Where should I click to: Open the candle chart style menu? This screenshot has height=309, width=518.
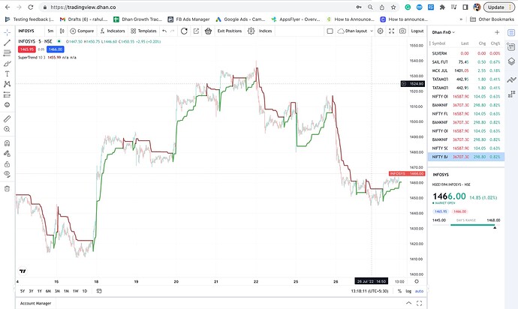tap(62, 31)
